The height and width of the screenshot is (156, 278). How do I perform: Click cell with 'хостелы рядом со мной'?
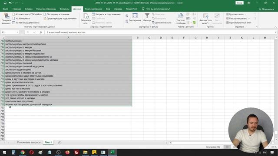(x=68, y=63)
